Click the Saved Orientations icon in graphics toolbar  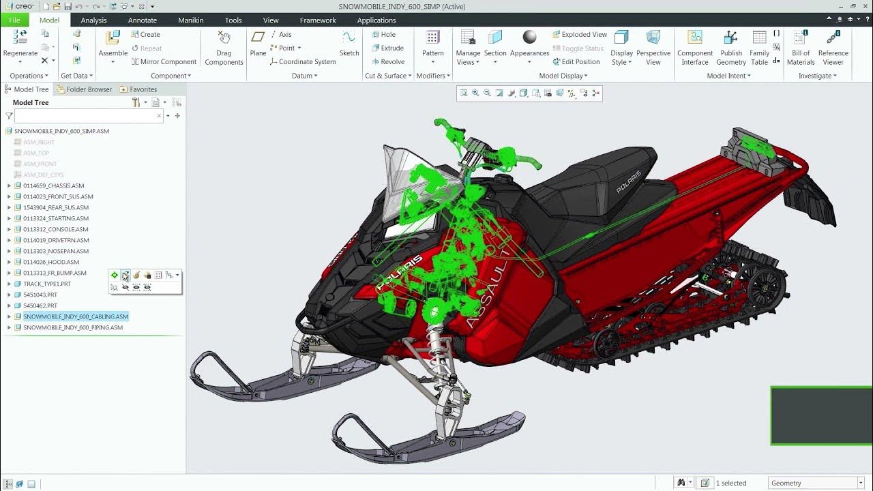coord(536,93)
